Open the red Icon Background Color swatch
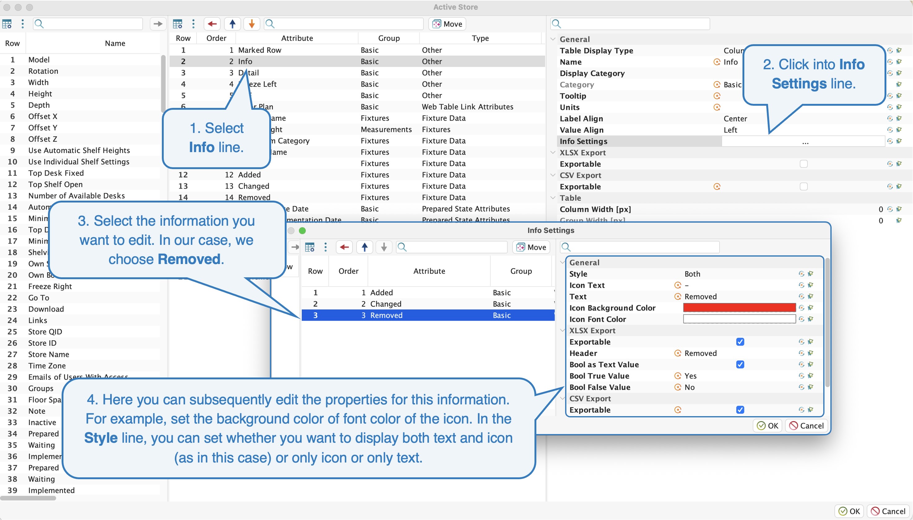The height and width of the screenshot is (520, 913). pos(739,308)
